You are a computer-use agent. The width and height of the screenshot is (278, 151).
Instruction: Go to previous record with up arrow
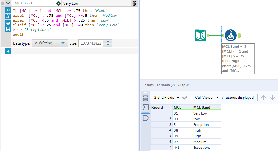(x=263, y=98)
